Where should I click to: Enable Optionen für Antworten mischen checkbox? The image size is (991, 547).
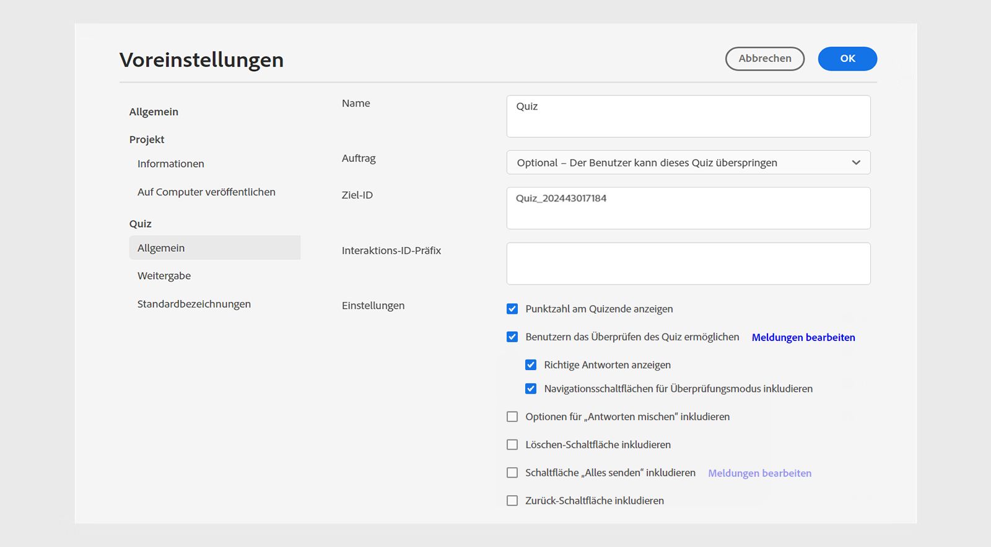pyautogui.click(x=512, y=417)
